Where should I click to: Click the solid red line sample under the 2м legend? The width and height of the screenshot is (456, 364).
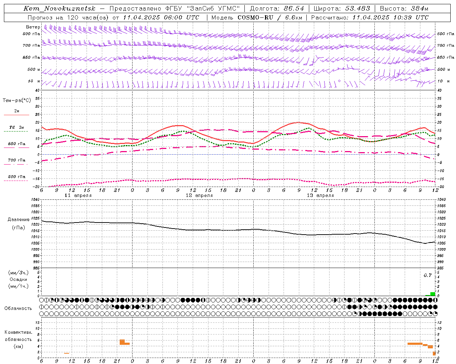coord(16,115)
